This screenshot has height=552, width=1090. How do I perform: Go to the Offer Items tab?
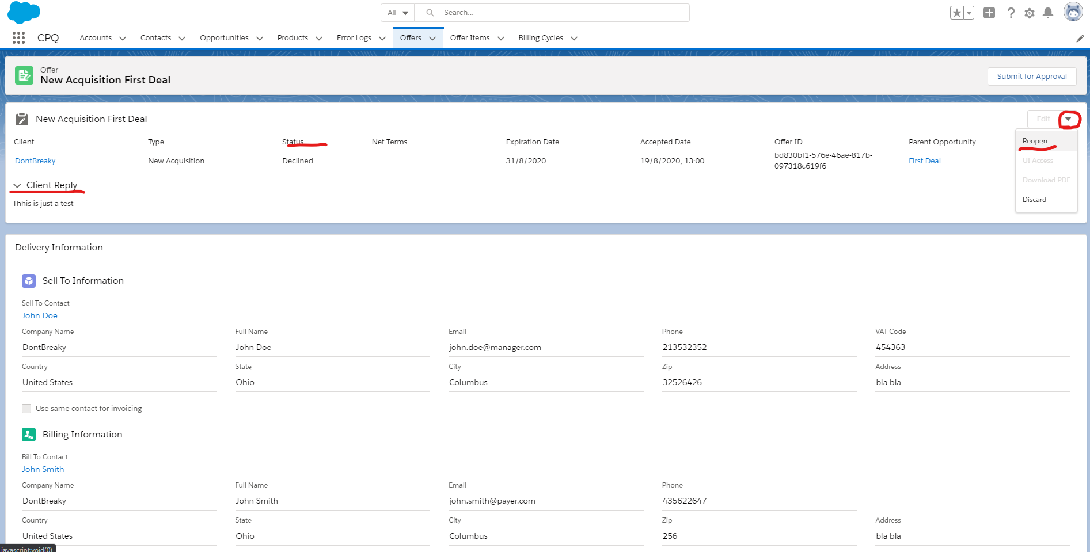pos(470,38)
